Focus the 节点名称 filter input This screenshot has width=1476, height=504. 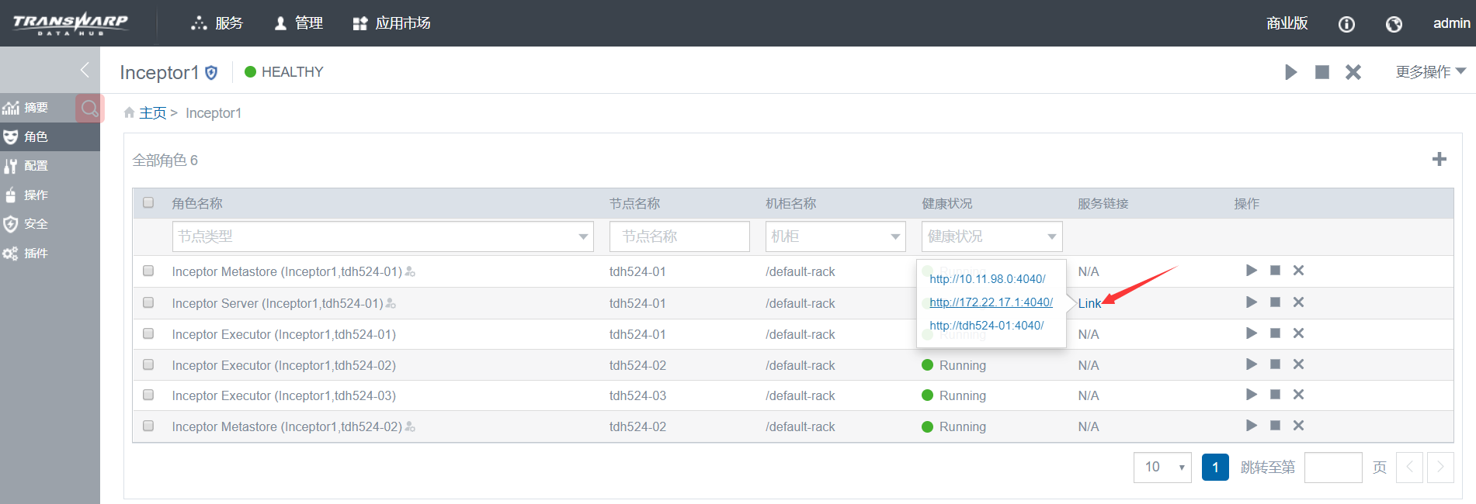coord(679,236)
